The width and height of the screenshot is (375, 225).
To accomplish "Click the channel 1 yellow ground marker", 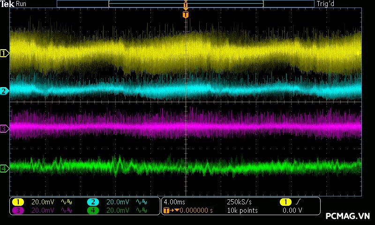I will coord(4,53).
